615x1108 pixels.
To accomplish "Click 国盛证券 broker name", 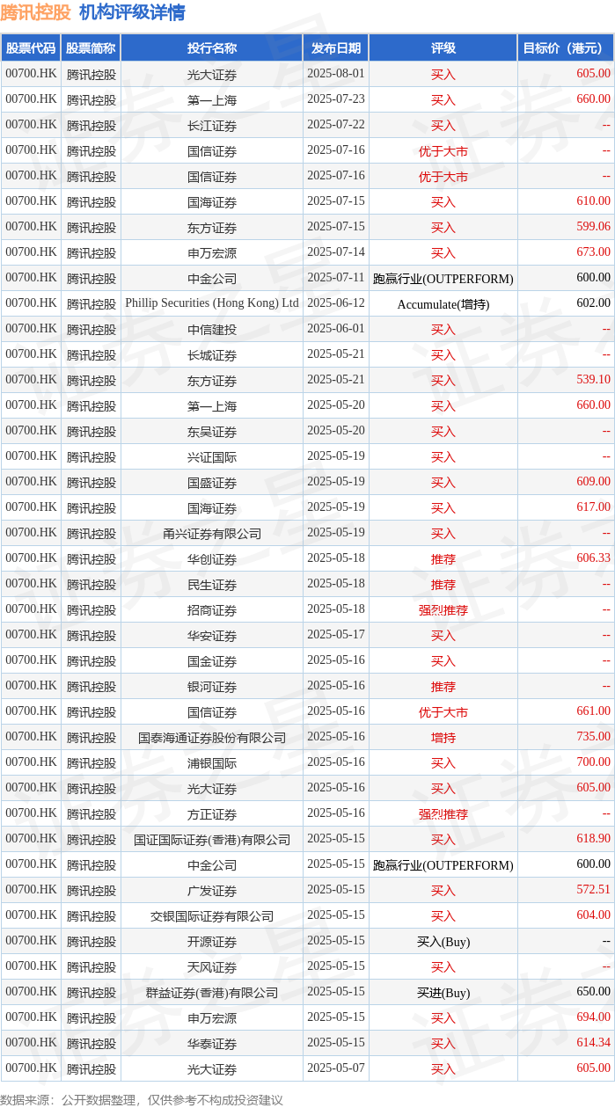I will pos(212,483).
